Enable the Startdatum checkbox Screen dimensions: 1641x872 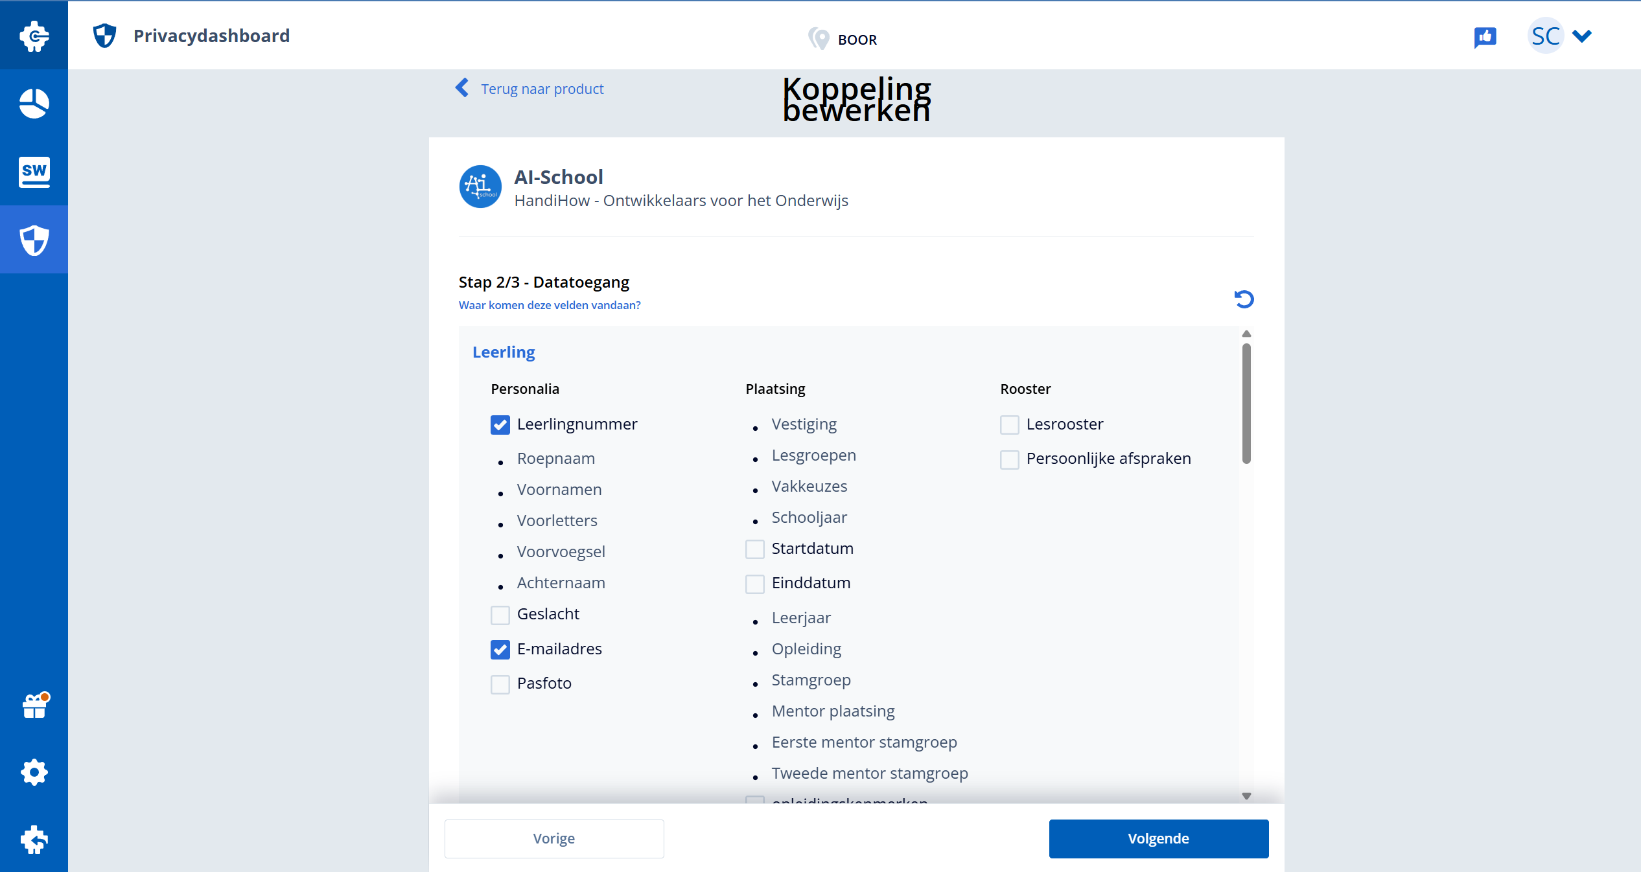[x=754, y=549]
